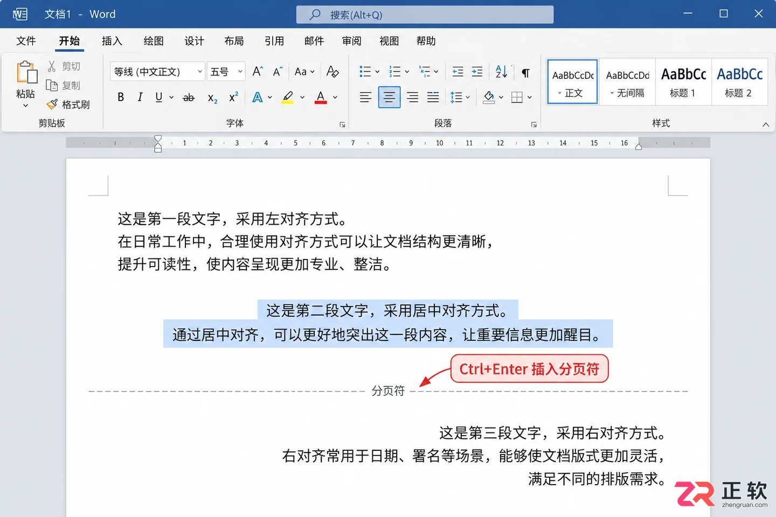Click the numbered list icon

tap(395, 72)
